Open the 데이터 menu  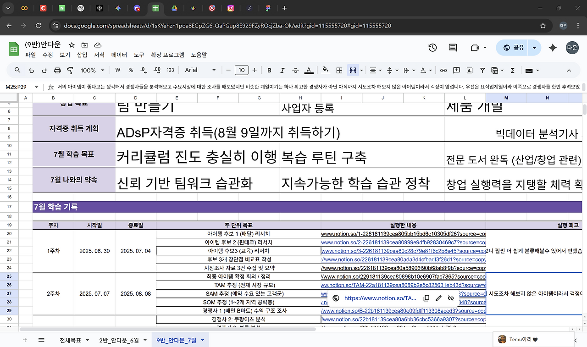[119, 55]
